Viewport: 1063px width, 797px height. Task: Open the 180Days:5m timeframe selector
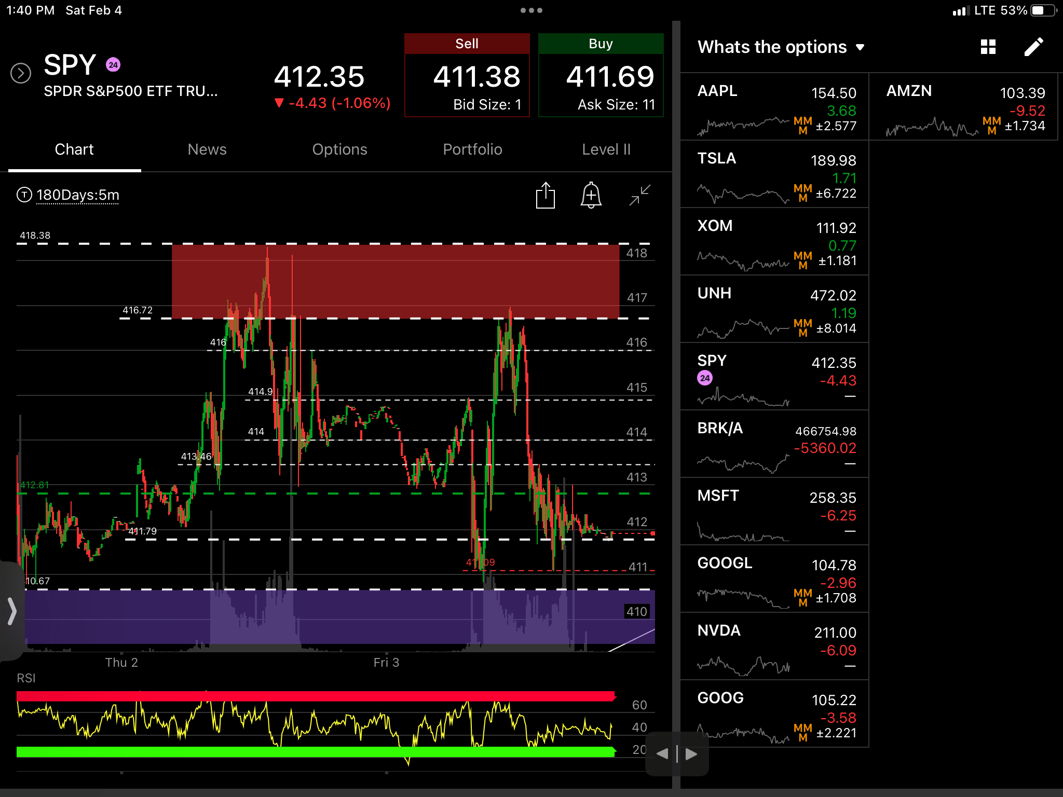tap(77, 195)
